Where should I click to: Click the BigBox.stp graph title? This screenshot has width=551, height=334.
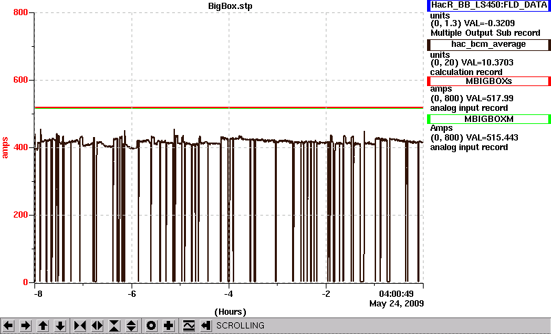pyautogui.click(x=230, y=6)
